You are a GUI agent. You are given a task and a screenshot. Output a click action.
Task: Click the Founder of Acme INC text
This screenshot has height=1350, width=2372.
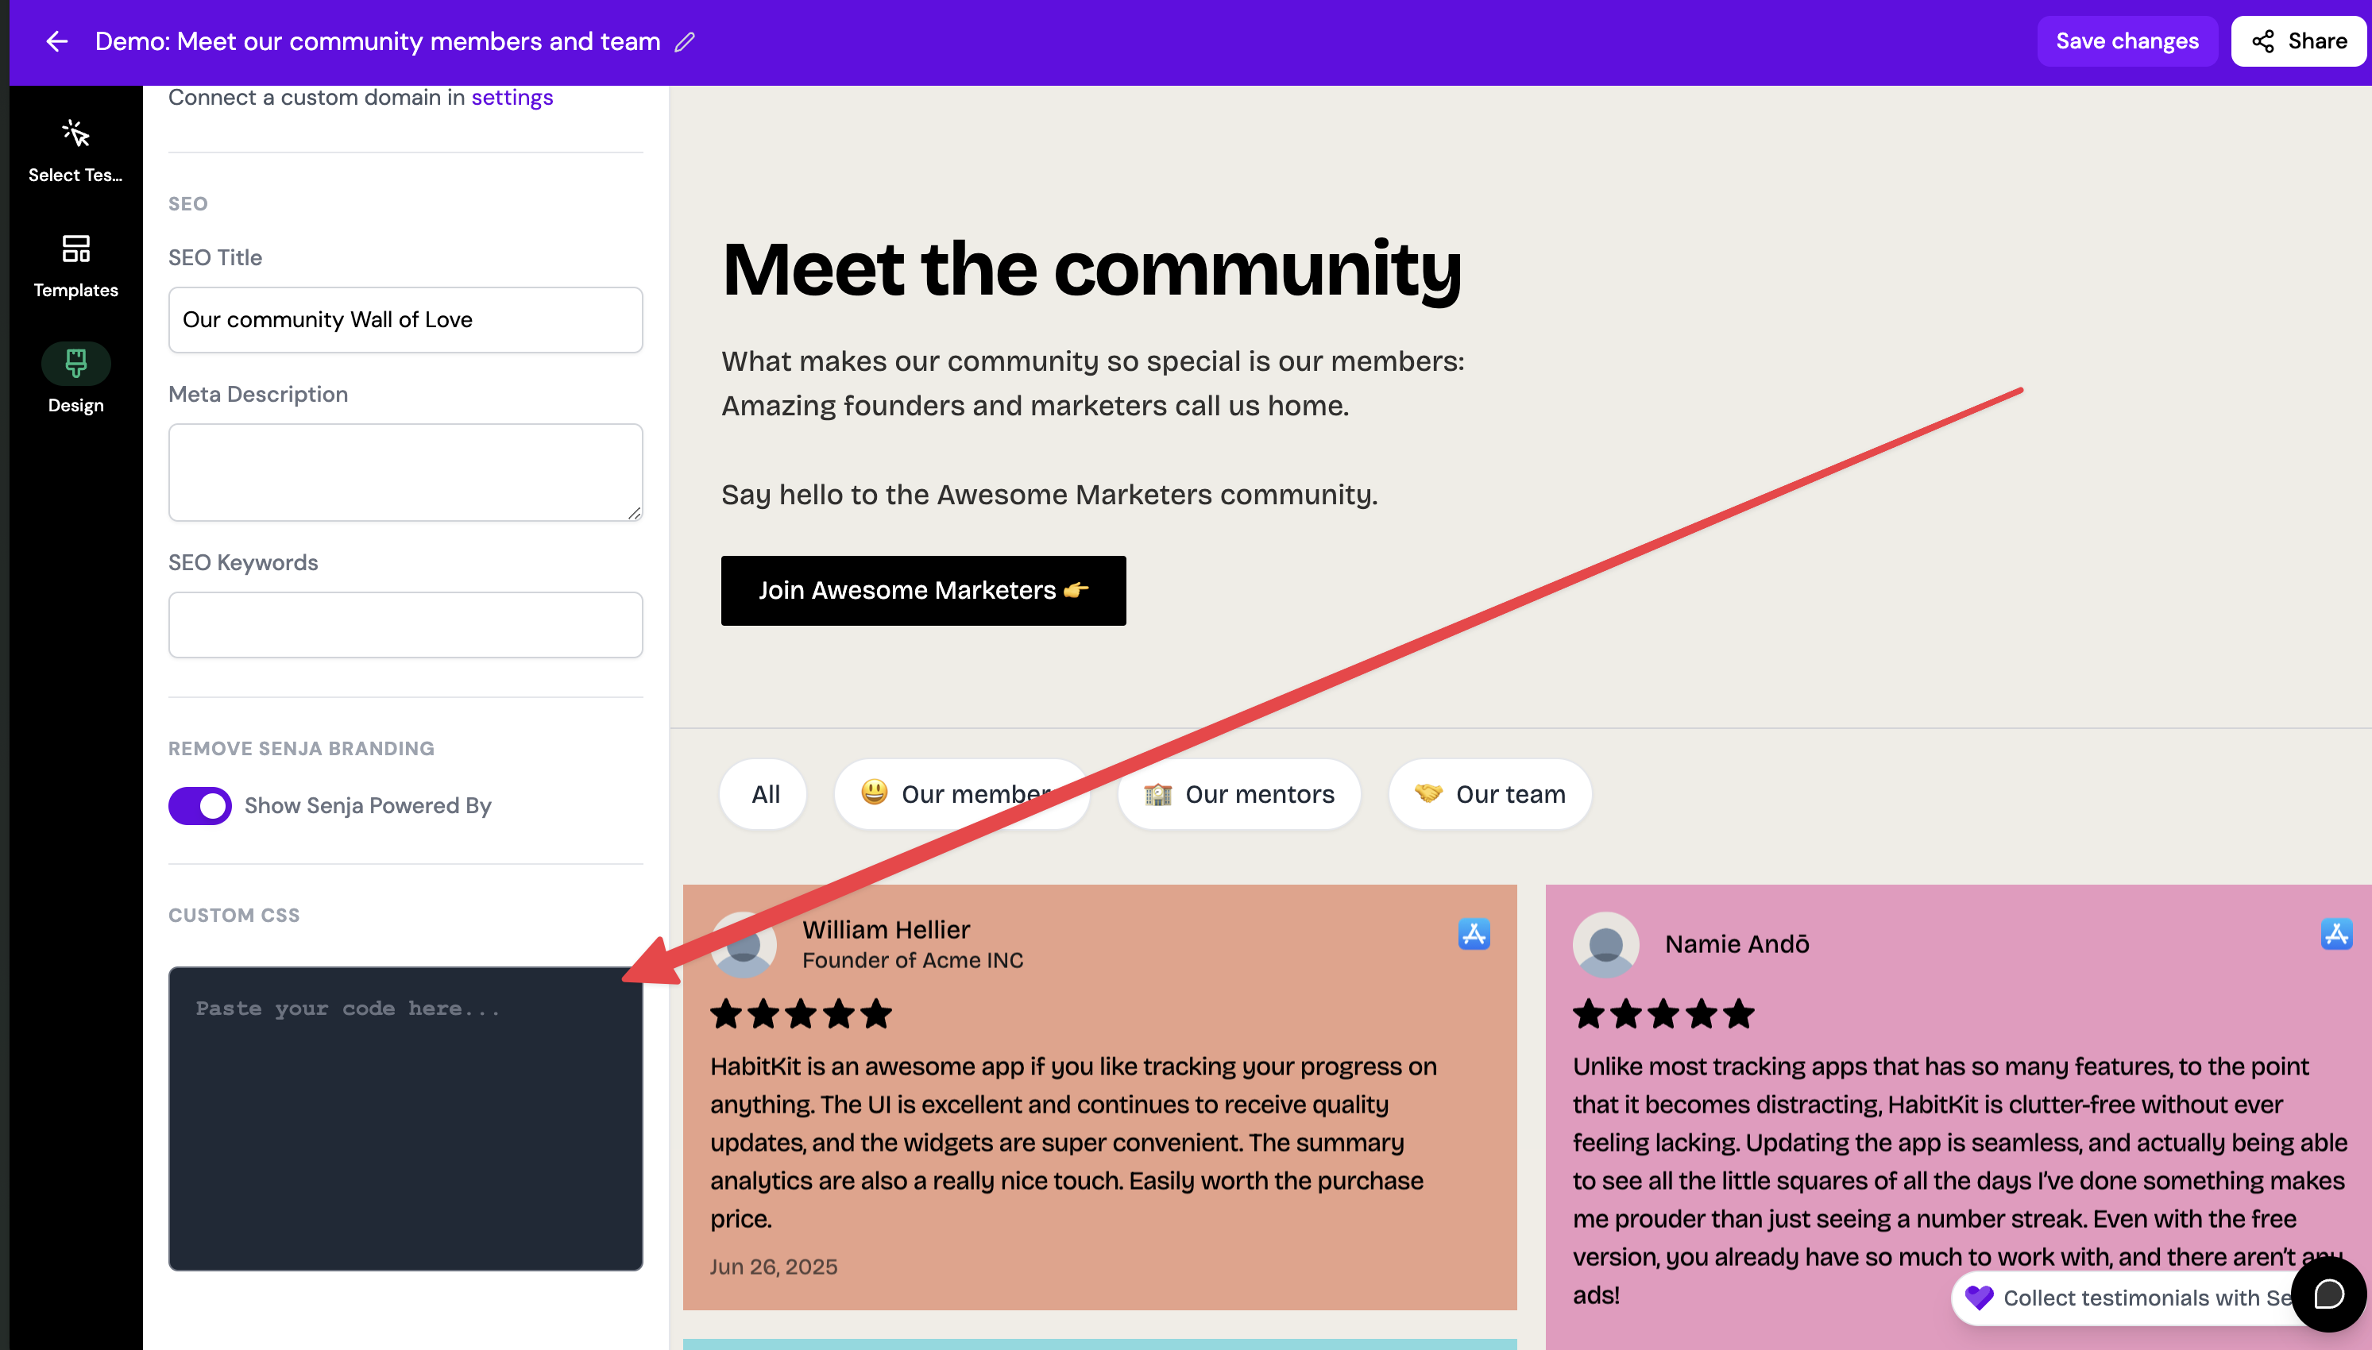[x=913, y=961]
